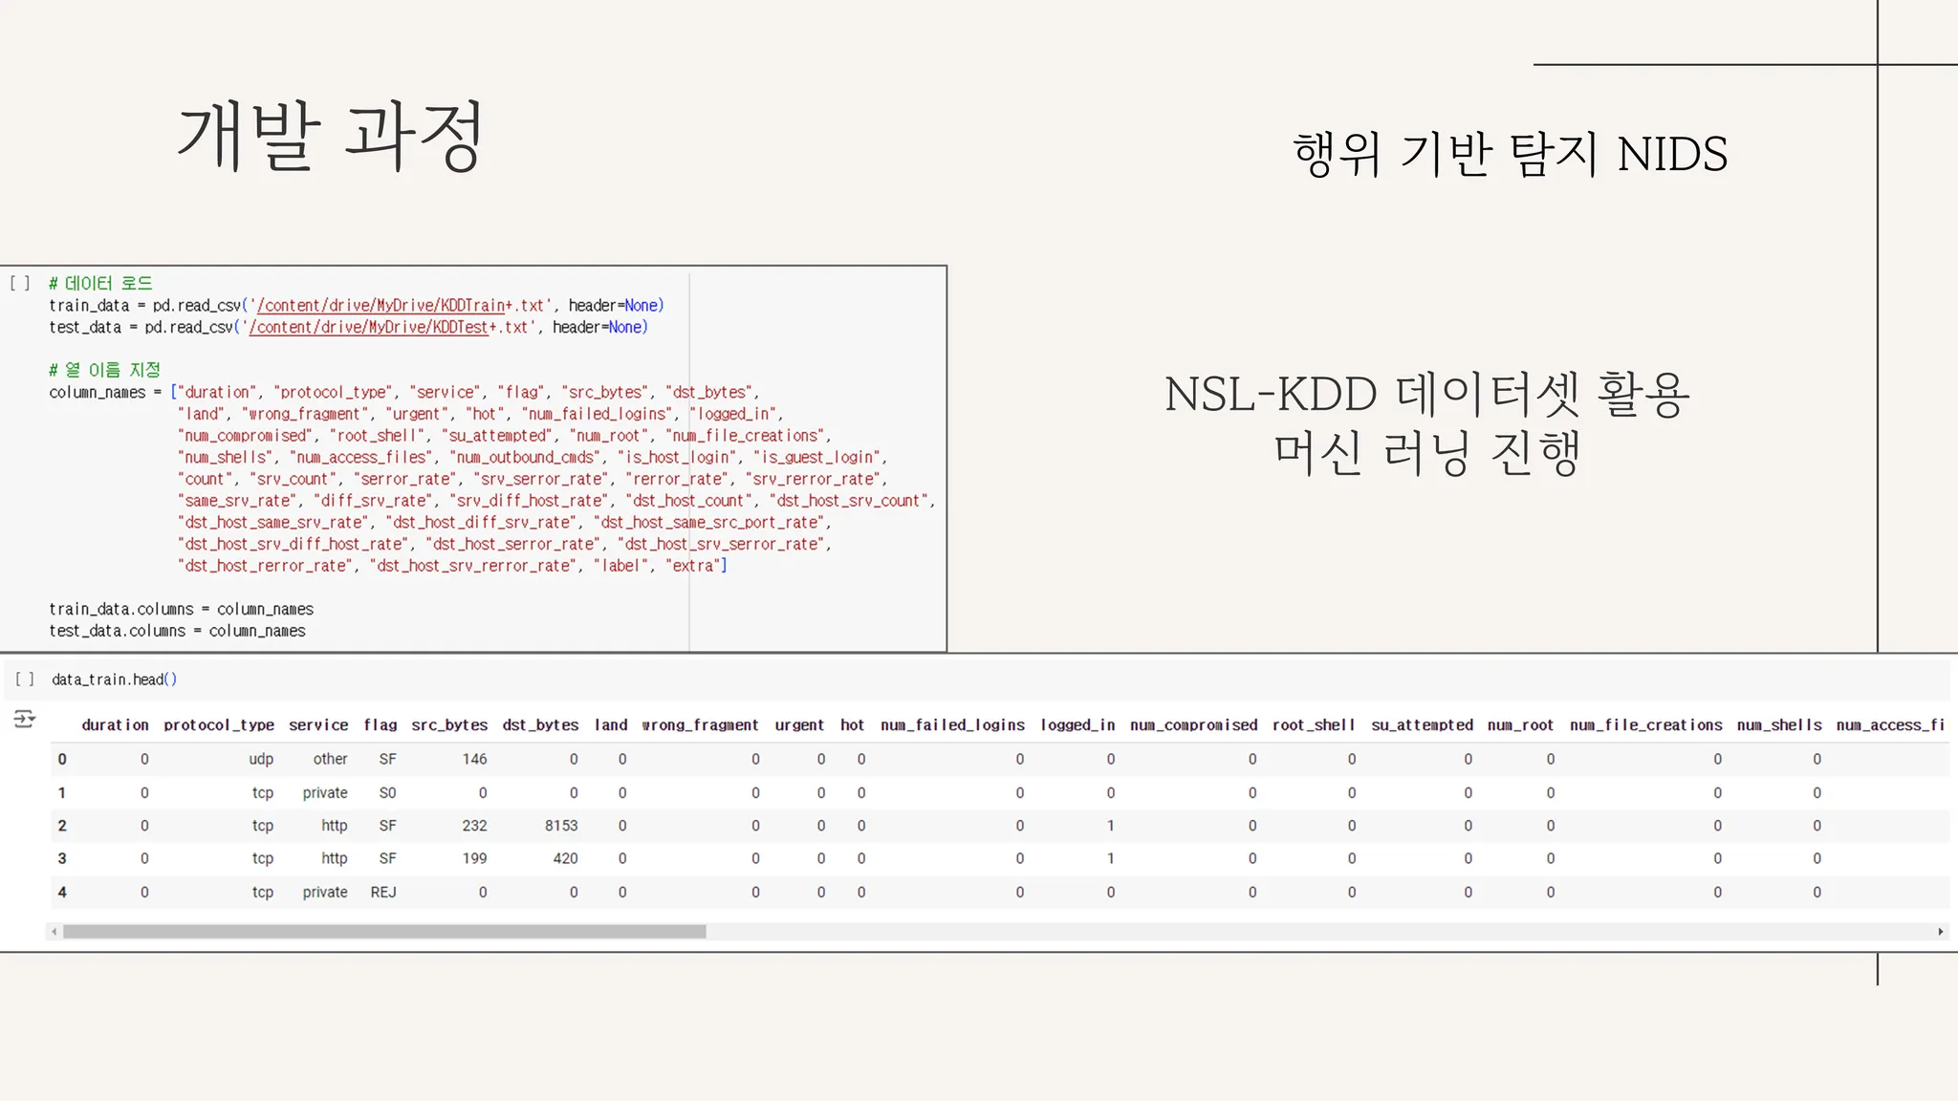This screenshot has height=1101, width=1958.
Task: Click the REJ flag cell in row 4
Action: point(383,893)
